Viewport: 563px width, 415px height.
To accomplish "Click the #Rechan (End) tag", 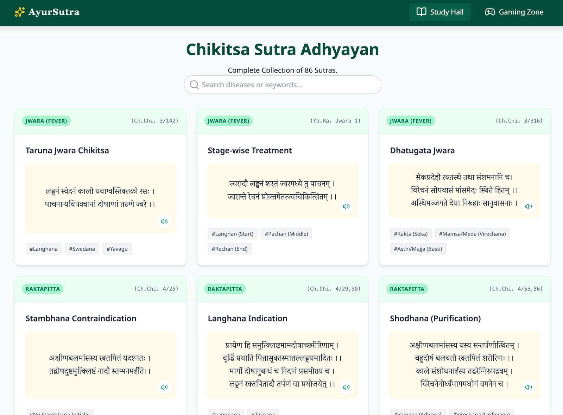I will 229,249.
